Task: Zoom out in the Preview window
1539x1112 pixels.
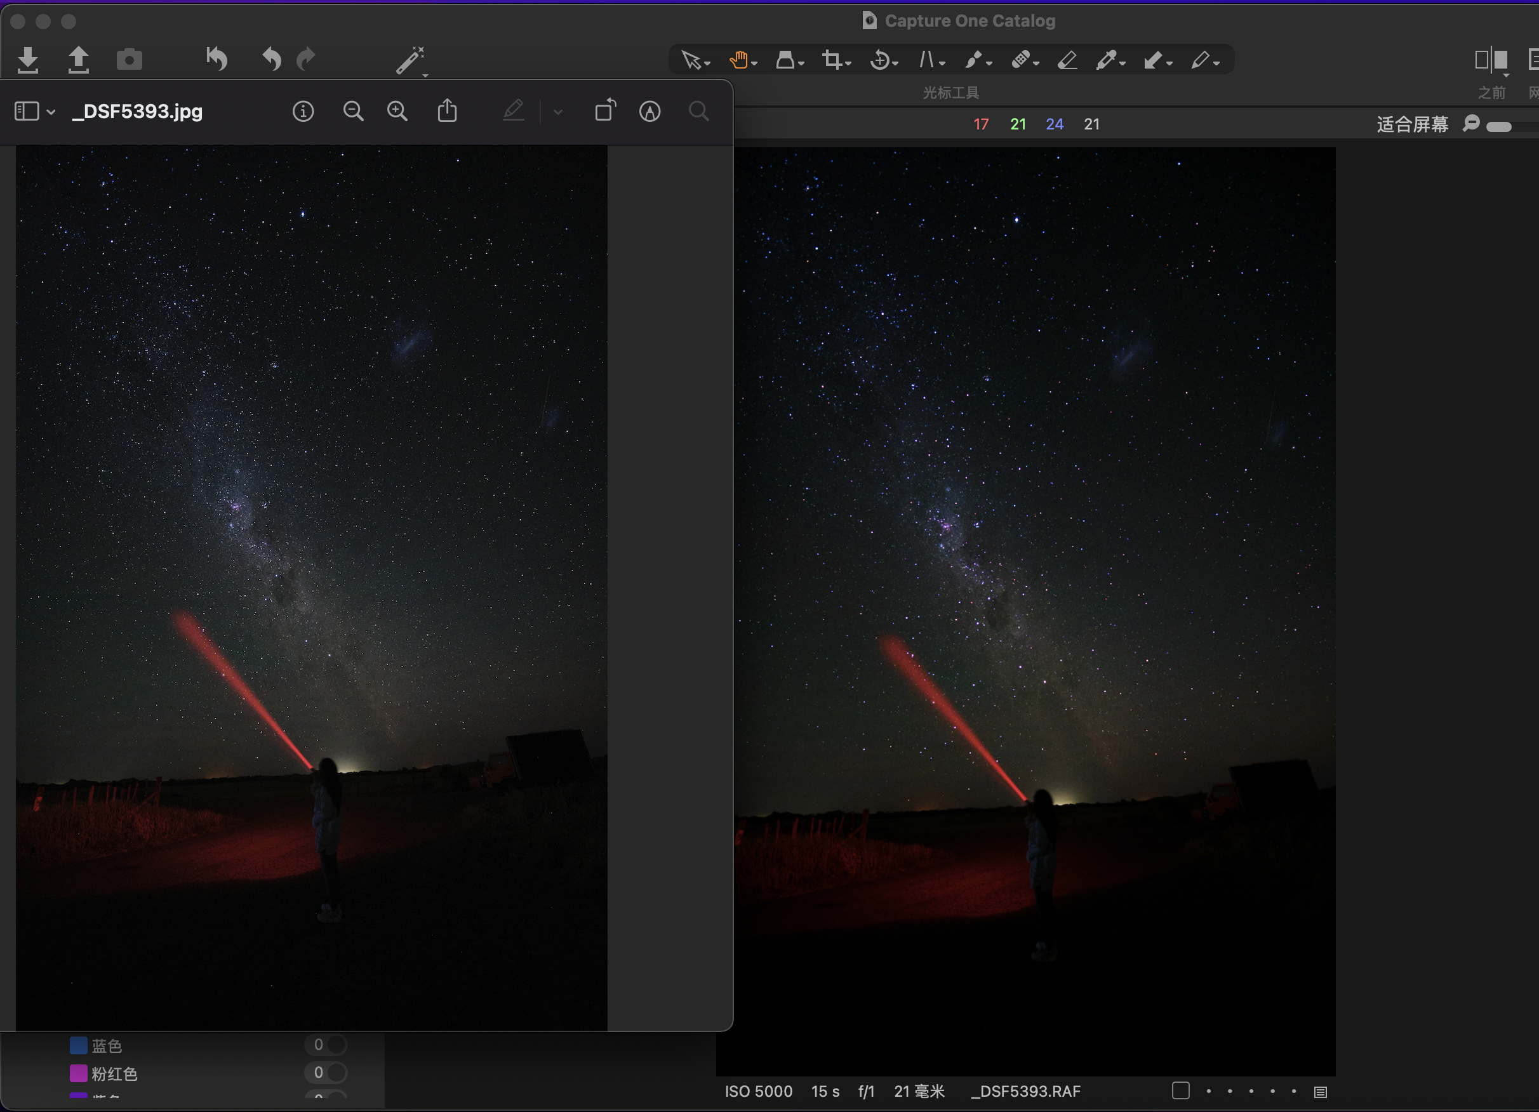Action: tap(354, 111)
